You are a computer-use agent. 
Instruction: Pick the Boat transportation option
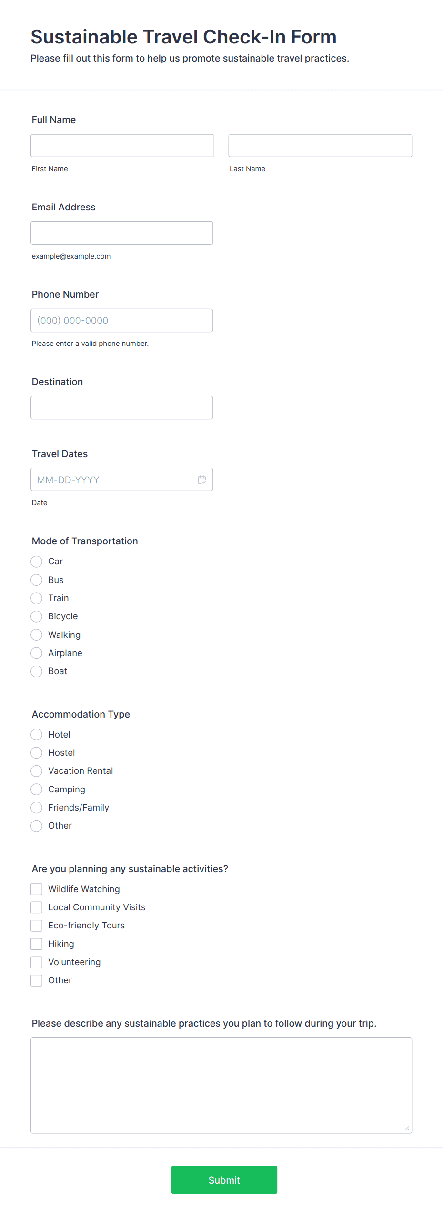tap(37, 671)
